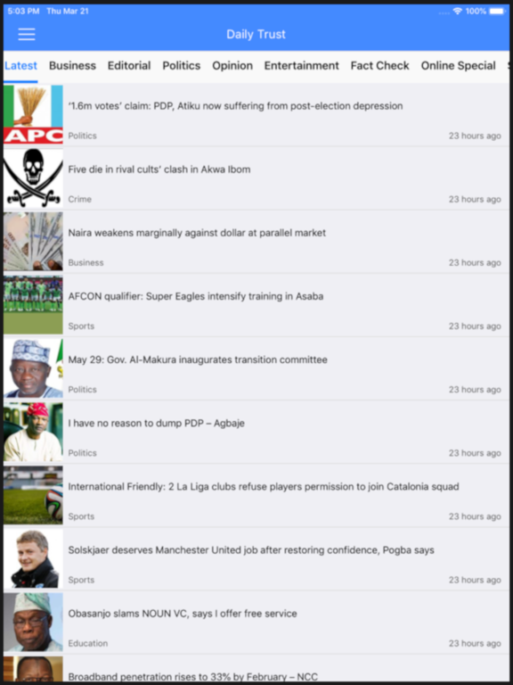This screenshot has height=685, width=513.
Task: Open the Solskjaer portrait thumbnail
Action: pos(33,558)
